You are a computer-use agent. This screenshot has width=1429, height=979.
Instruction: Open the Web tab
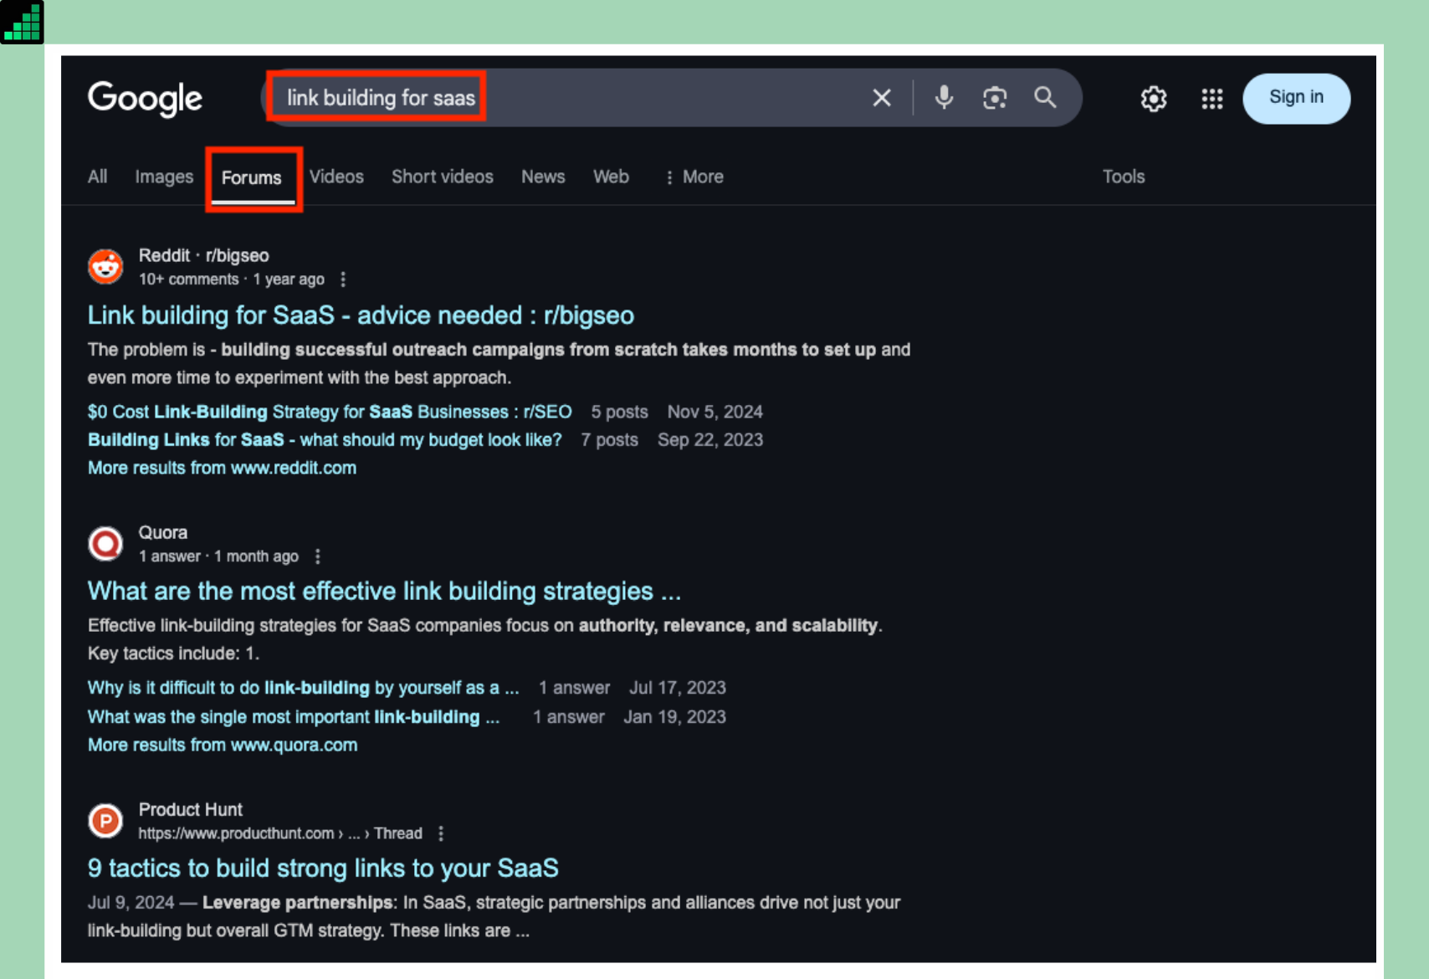coord(611,177)
